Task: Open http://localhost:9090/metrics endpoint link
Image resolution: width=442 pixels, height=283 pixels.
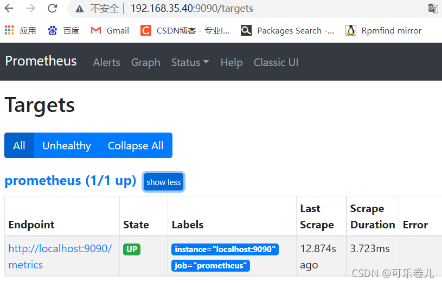Action: (60, 256)
